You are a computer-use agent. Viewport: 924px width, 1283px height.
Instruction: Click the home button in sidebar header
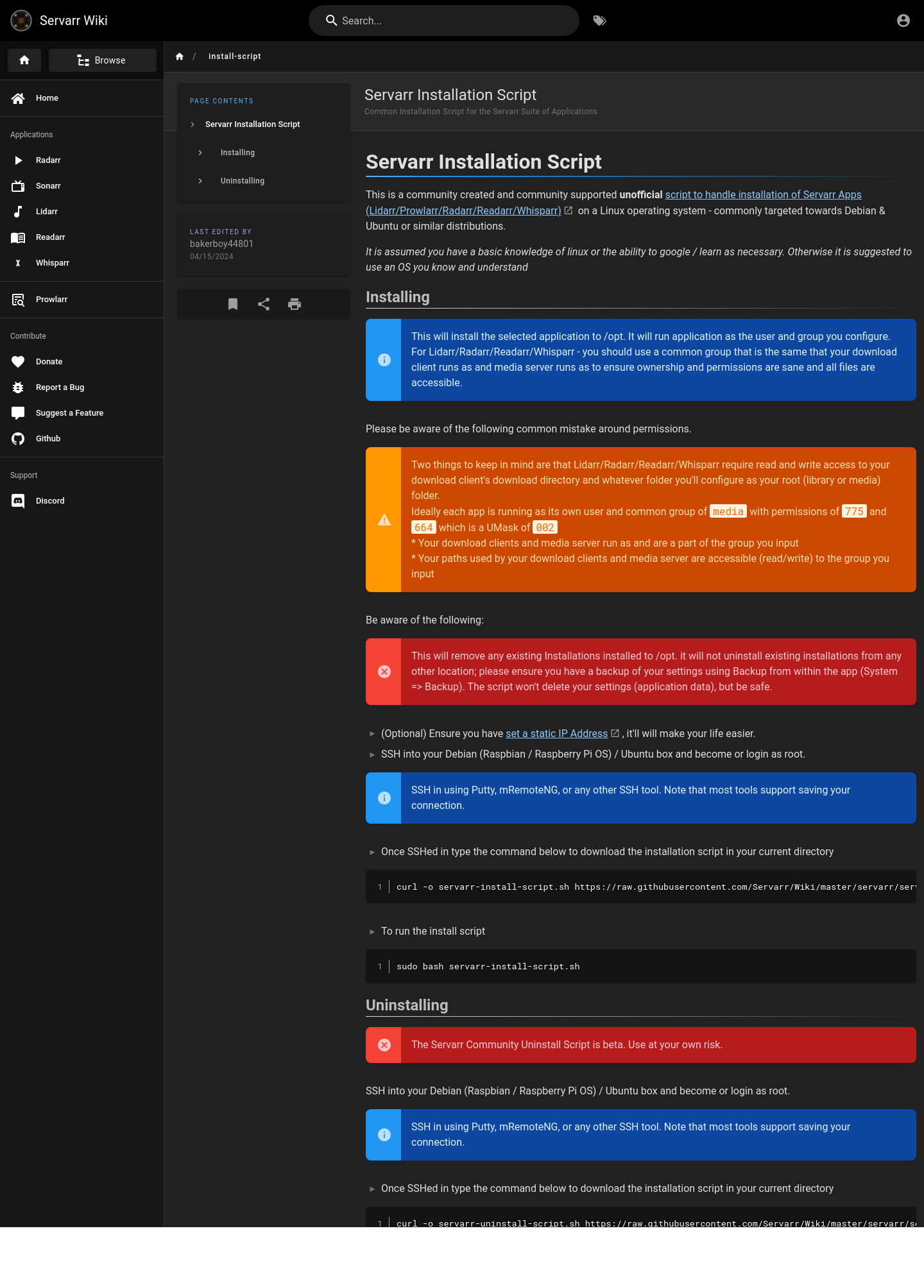tap(24, 60)
